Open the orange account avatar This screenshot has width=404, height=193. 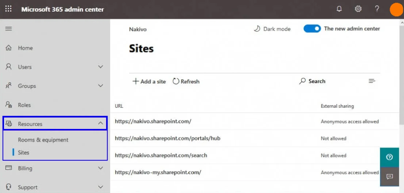pyautogui.click(x=396, y=9)
